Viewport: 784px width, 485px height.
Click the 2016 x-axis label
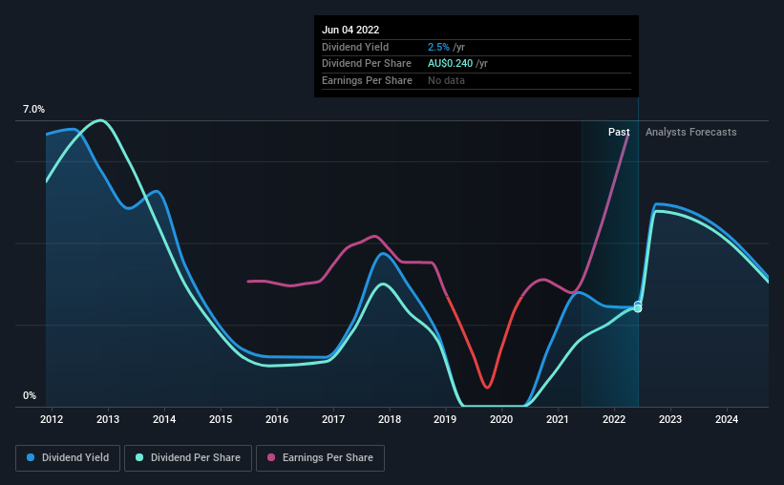pos(277,419)
